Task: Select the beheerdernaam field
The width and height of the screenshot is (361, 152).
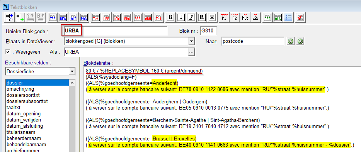Action: [x=24, y=138]
